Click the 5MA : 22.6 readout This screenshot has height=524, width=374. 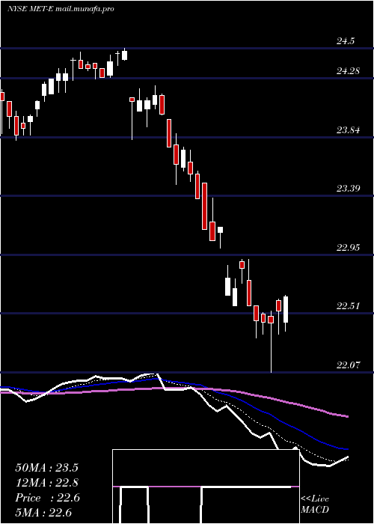coord(43,512)
